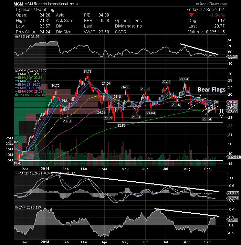Click the NYSE exchange label

[74, 4]
